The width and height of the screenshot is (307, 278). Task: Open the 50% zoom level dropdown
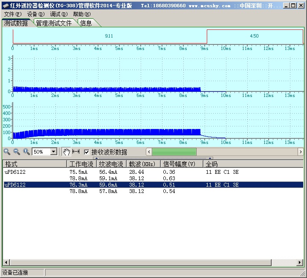(53, 152)
